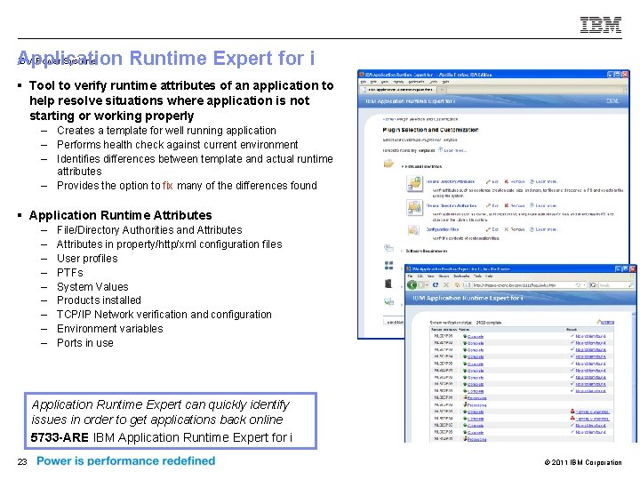
Task: Open the History menu in front Firefox window
Action: pos(444,276)
